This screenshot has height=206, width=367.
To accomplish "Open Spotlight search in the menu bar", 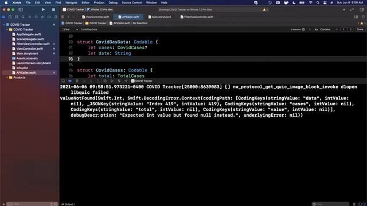I will (x=318, y=2).
